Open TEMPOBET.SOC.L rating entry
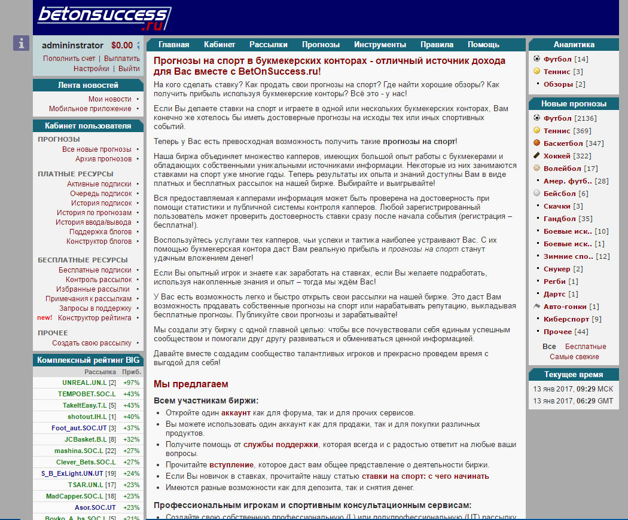The height and width of the screenshot is (520, 628). point(87,394)
